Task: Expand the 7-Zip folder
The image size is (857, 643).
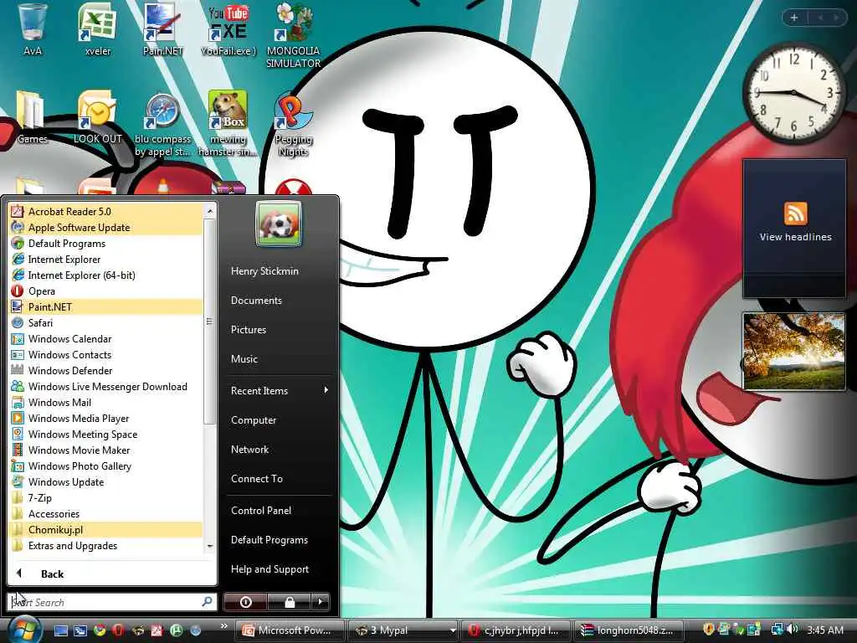Action: tap(106, 497)
